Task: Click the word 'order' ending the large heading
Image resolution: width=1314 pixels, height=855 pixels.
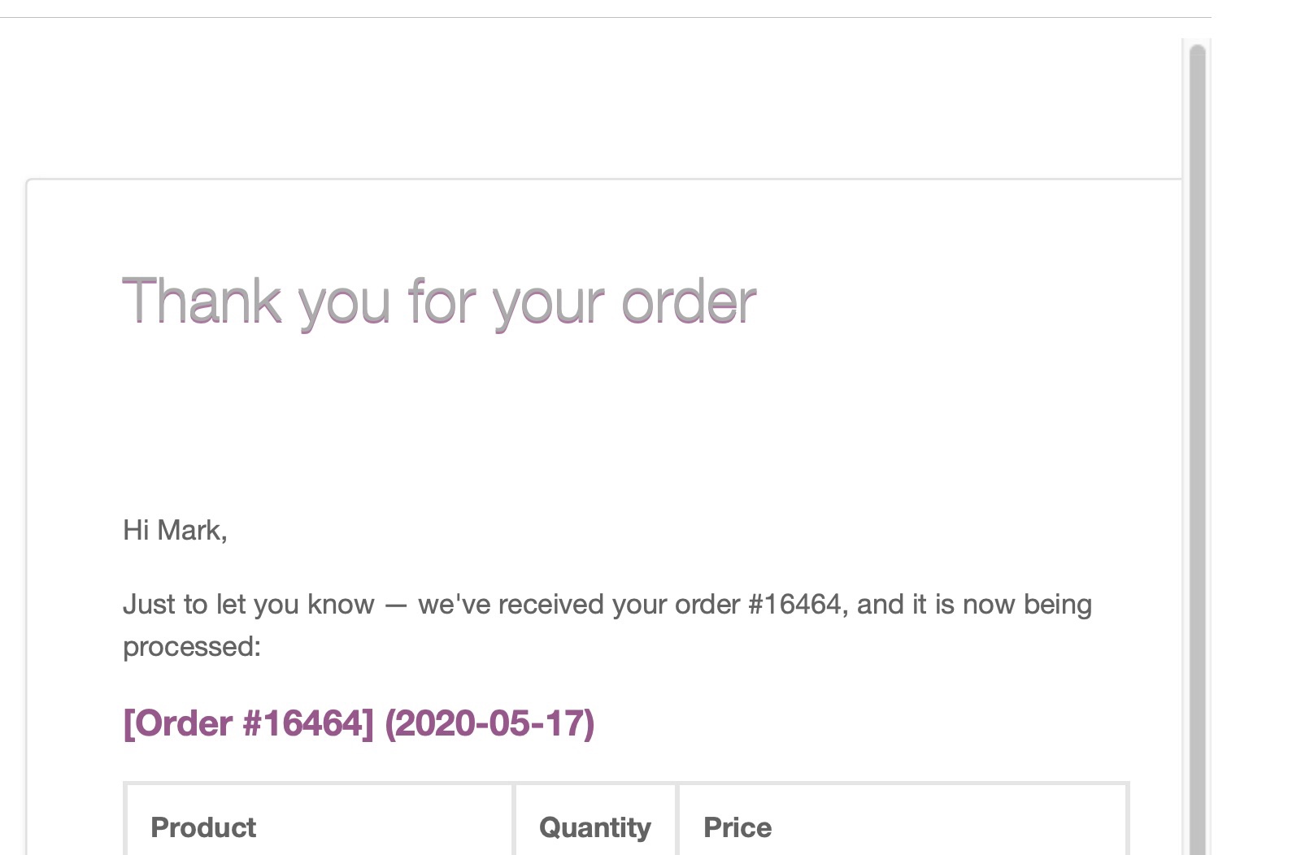Action: [690, 301]
